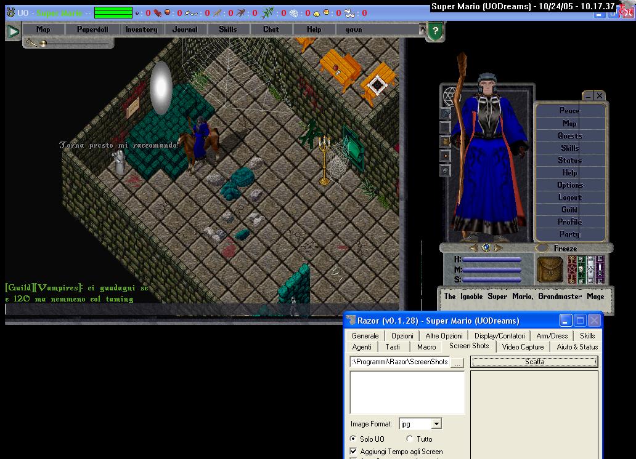
Task: Click Help in the top menu bar
Action: (314, 30)
